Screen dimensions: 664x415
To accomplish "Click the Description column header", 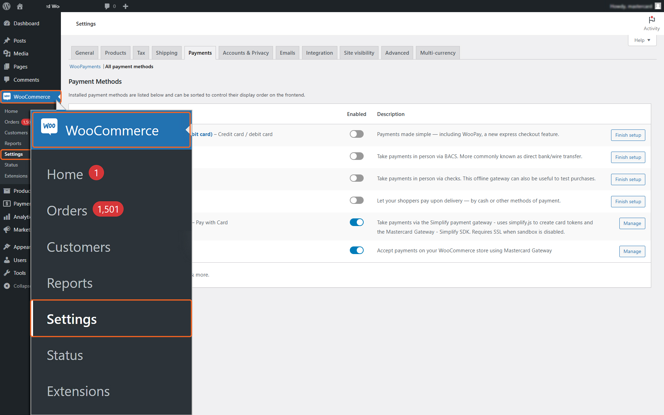I will [x=391, y=114].
